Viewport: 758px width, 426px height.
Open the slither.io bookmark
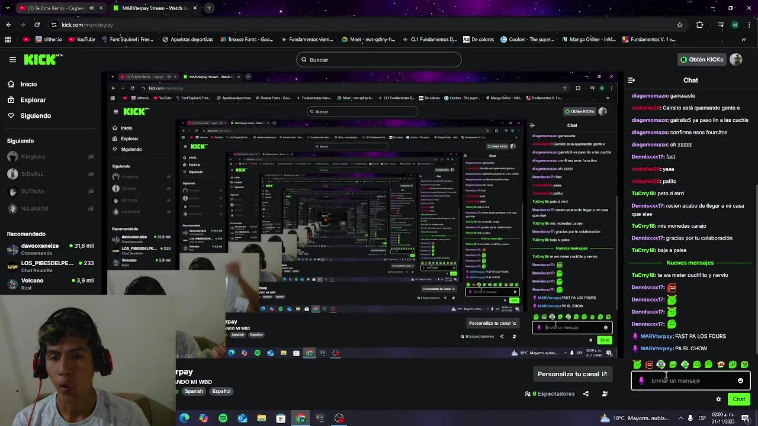(x=49, y=40)
